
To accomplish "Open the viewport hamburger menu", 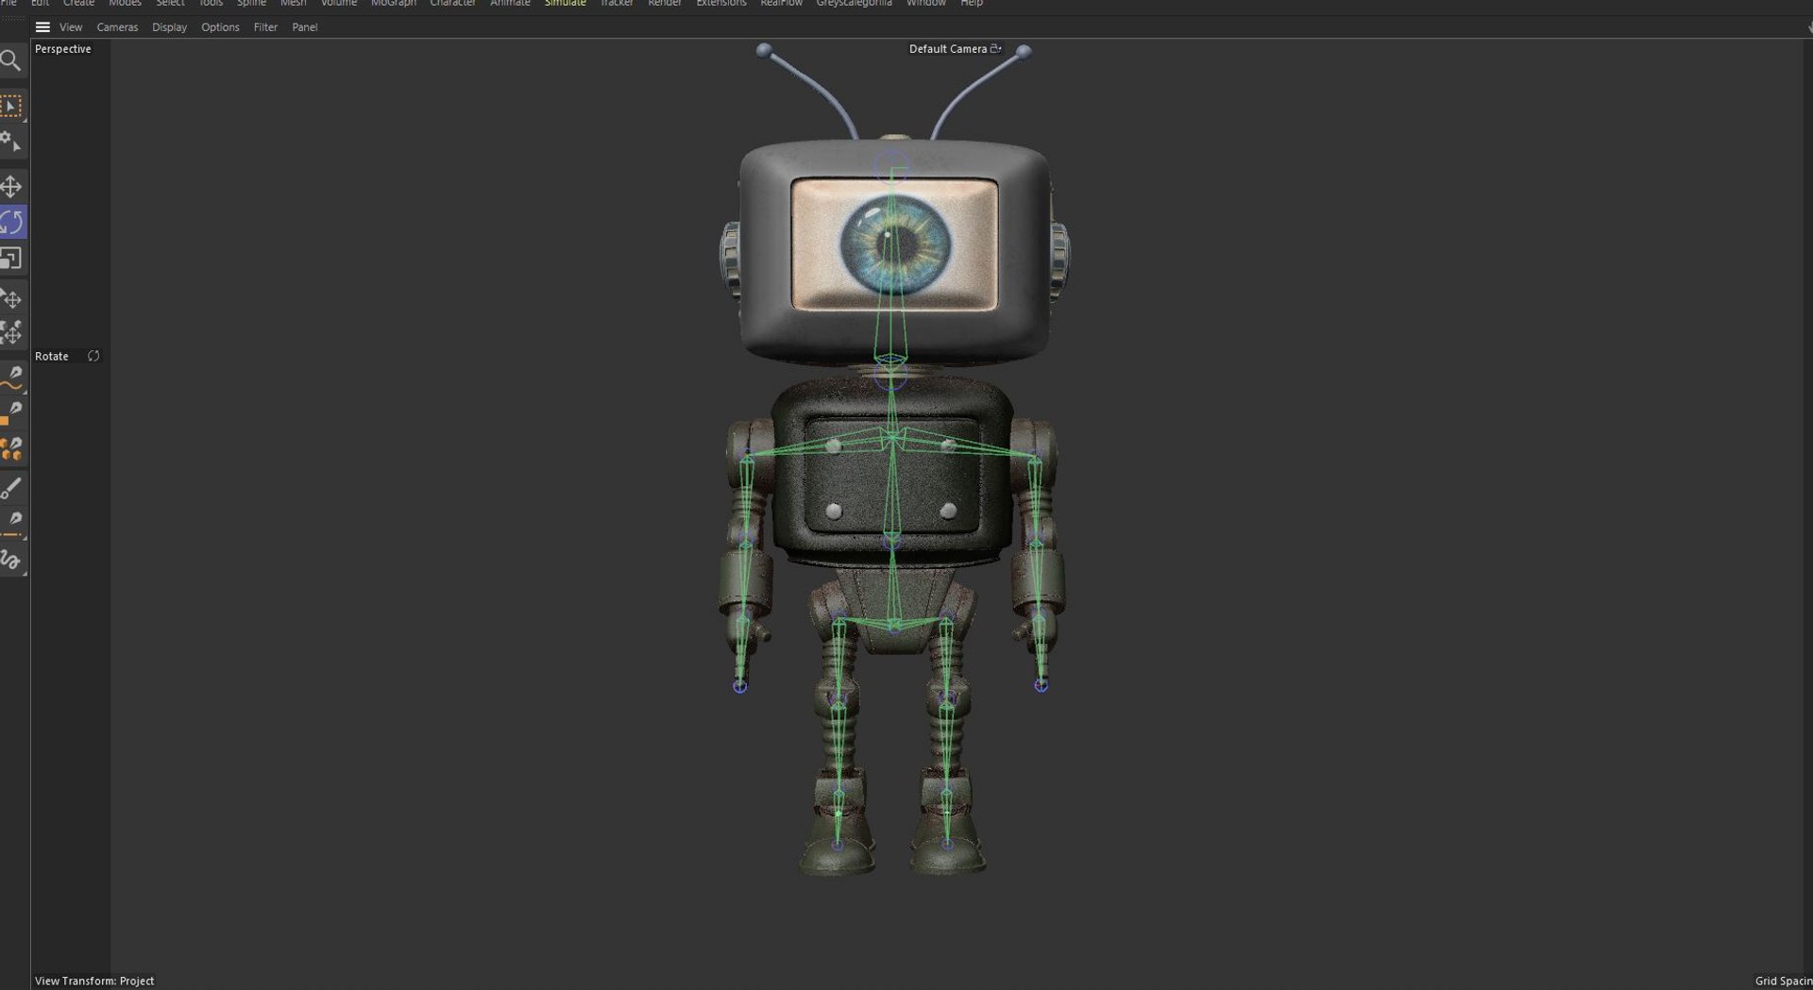I will 42,27.
